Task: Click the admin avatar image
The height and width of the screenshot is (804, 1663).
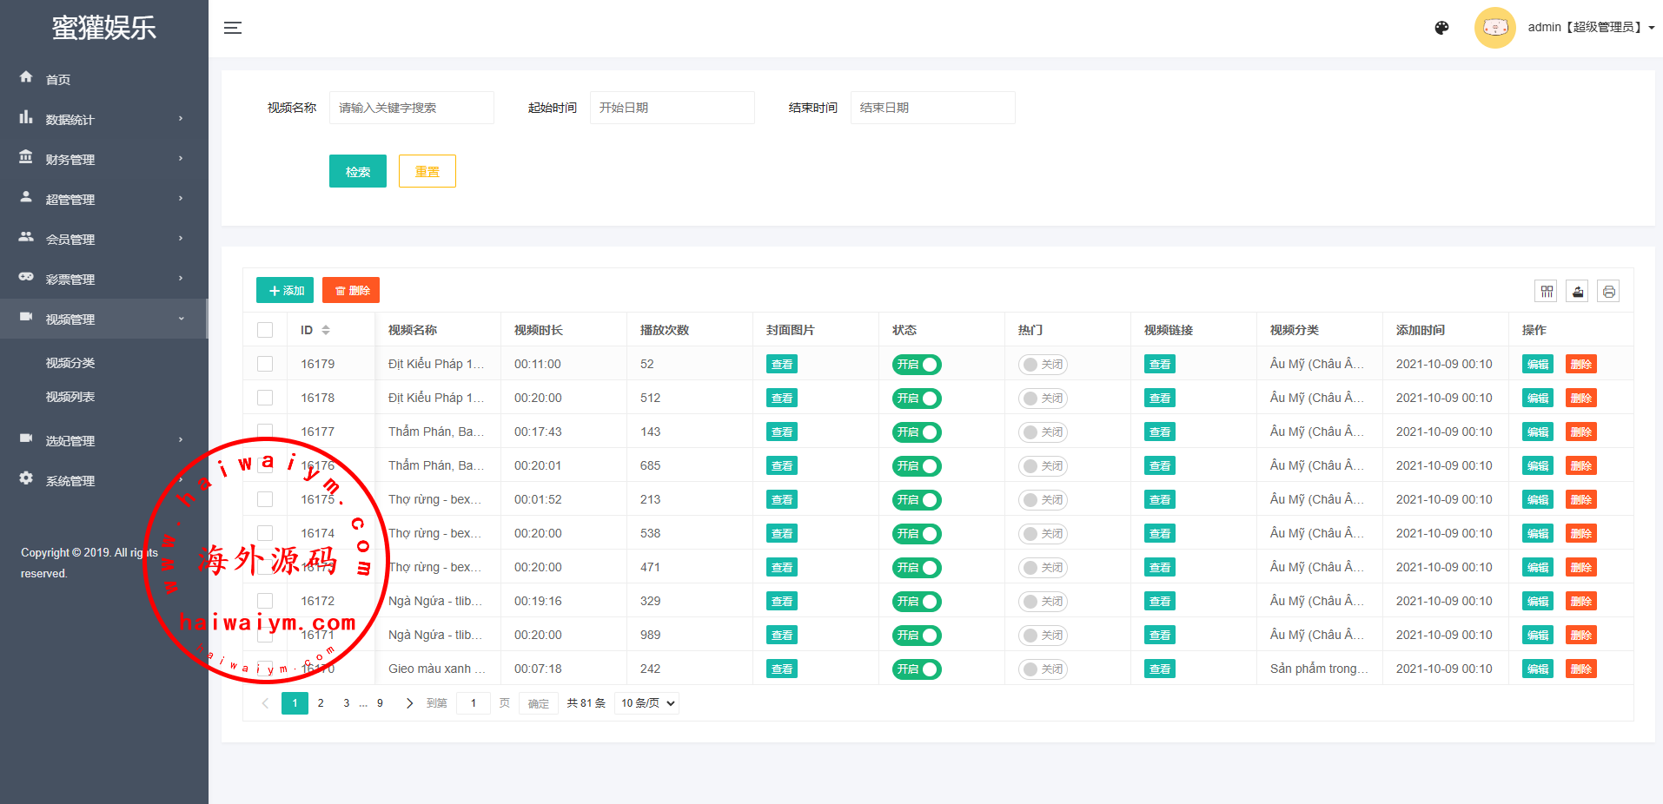Action: tap(1494, 28)
